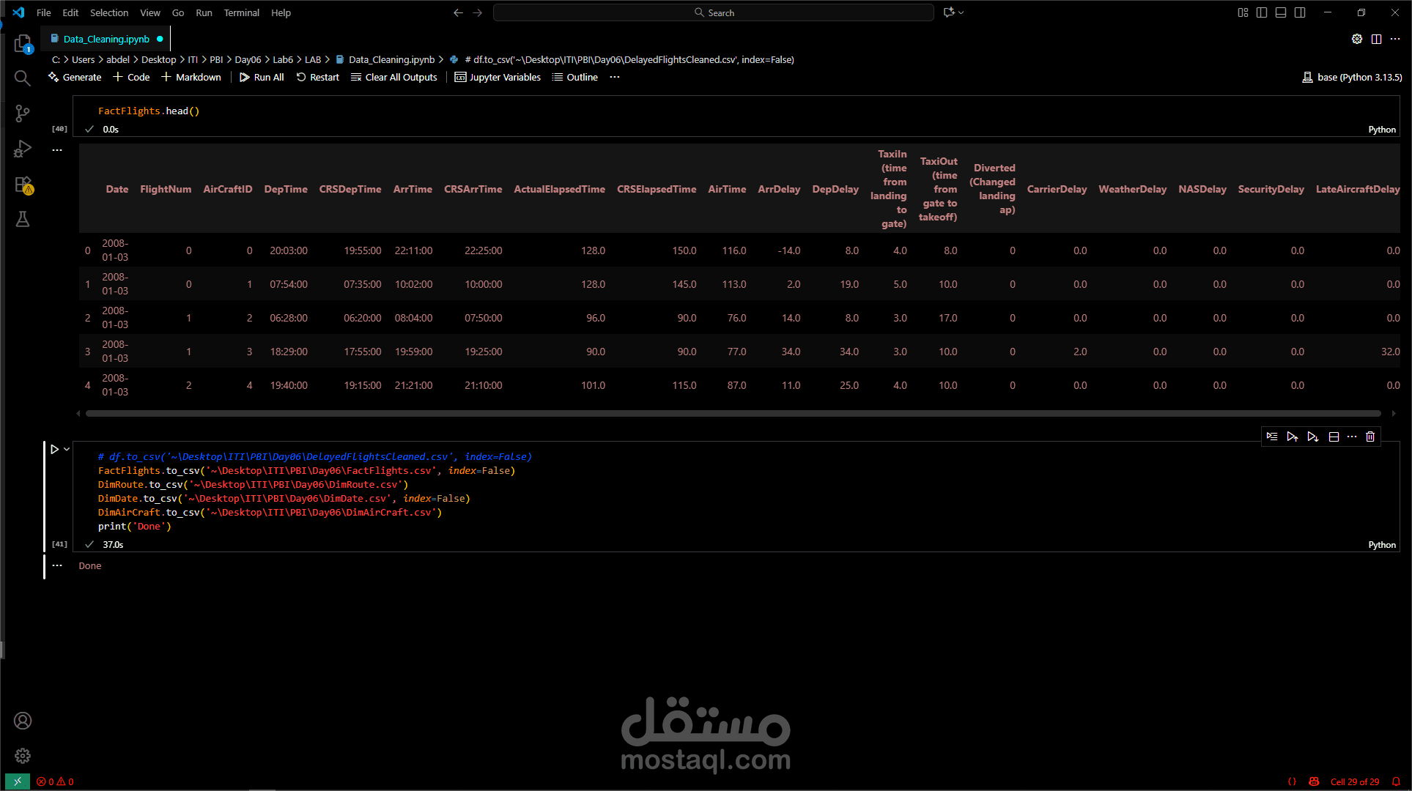1412x791 pixels.
Task: Expand run cell options dropdown arrow
Action: 67,449
